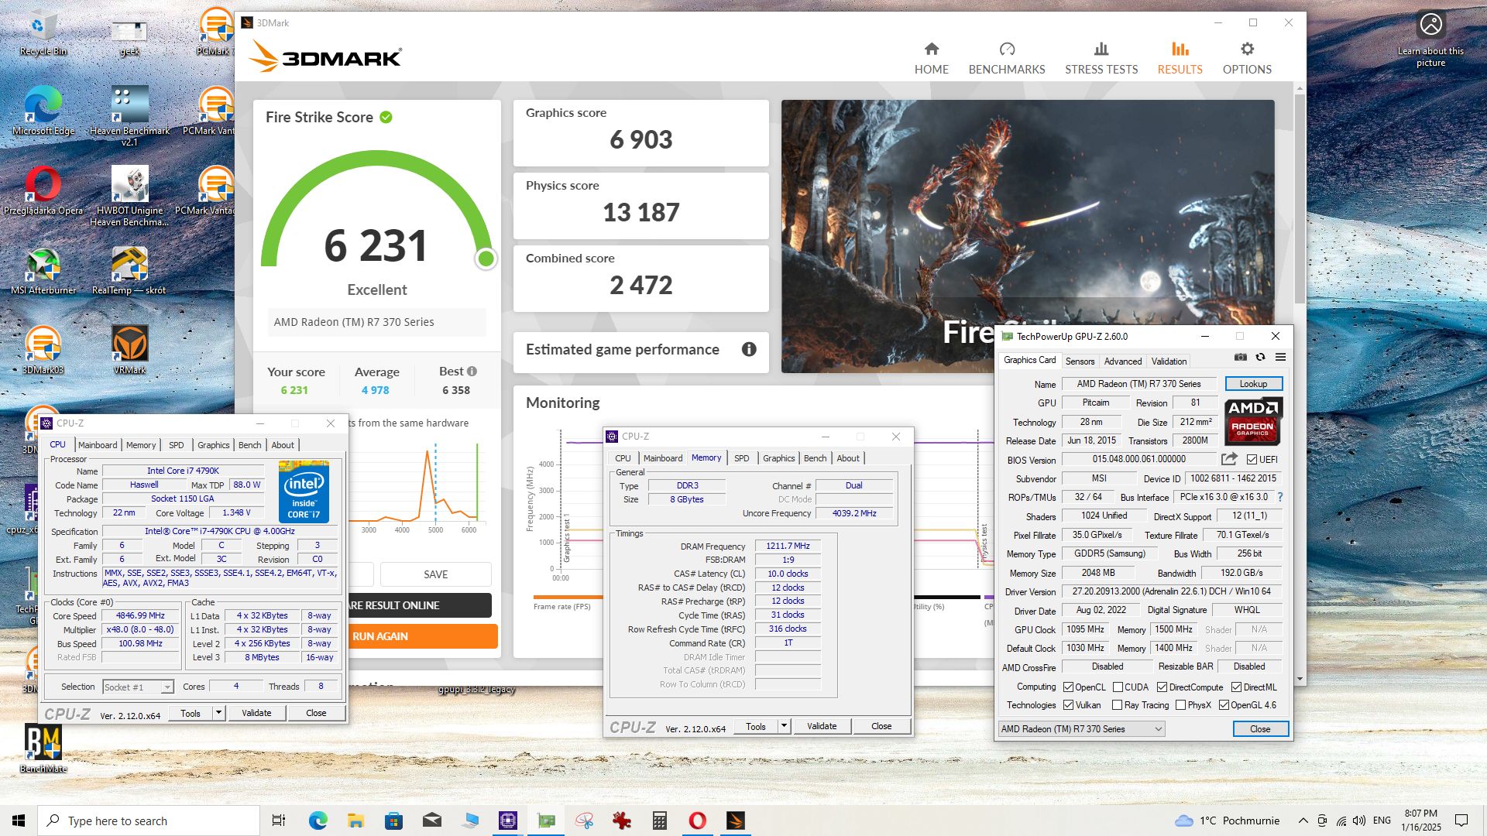The height and width of the screenshot is (836, 1487).
Task: Open notification center icon in taskbar
Action: tap(1461, 821)
